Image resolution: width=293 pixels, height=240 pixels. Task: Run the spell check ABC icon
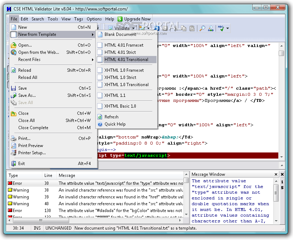coord(221,28)
